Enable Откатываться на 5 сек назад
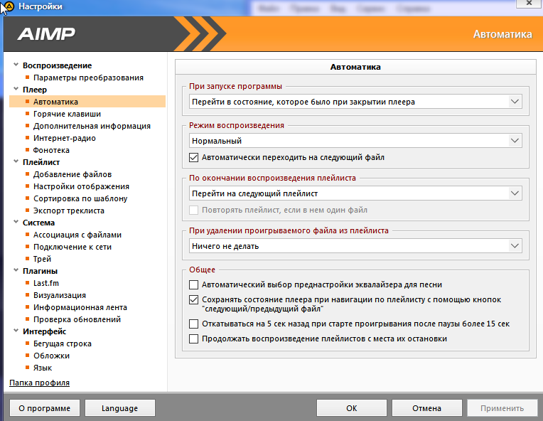Image resolution: width=543 pixels, height=421 pixels. click(193, 324)
